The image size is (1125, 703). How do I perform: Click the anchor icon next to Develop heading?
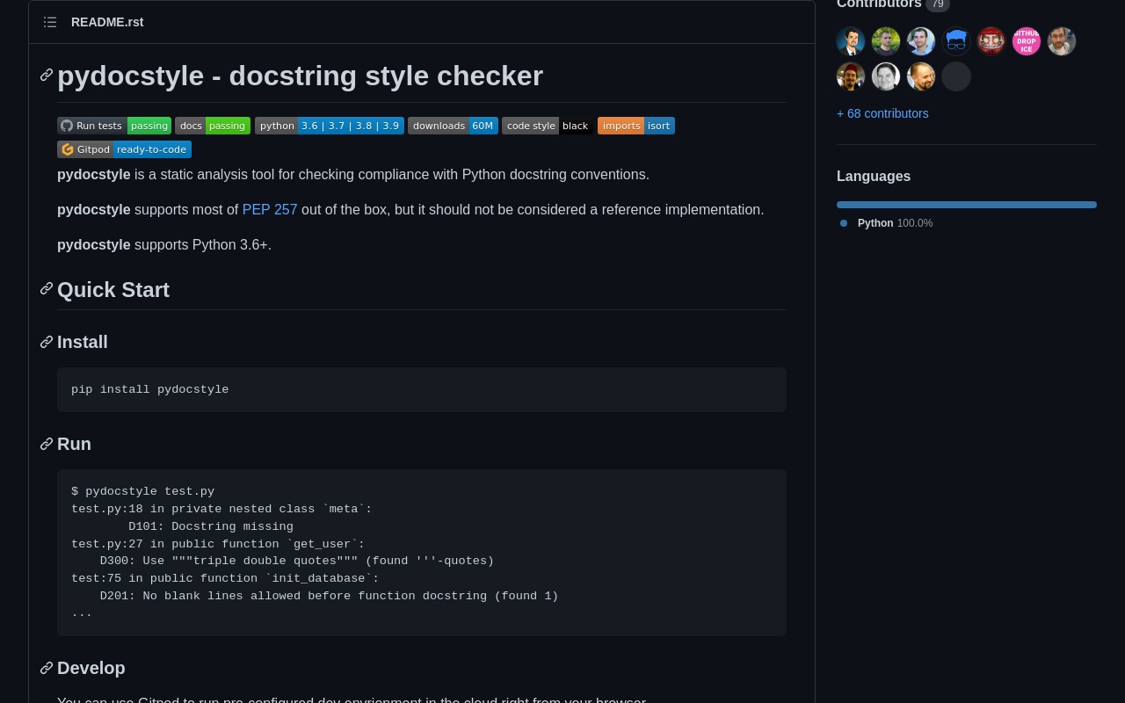pos(47,668)
